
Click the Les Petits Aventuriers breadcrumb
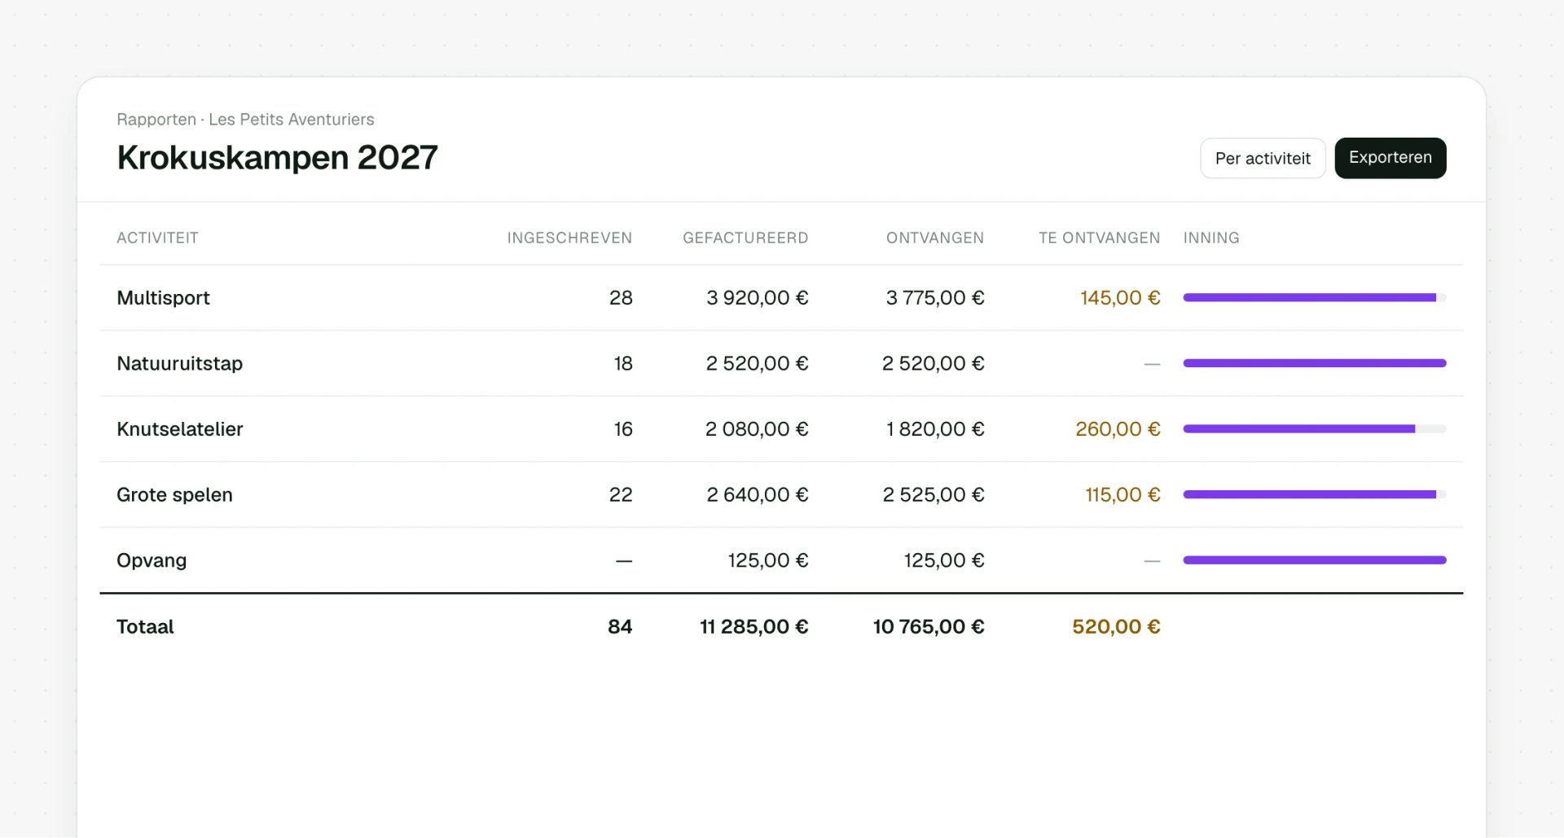pyautogui.click(x=292, y=120)
